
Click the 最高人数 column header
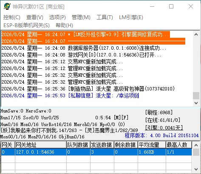pyautogui.click(x=179, y=145)
